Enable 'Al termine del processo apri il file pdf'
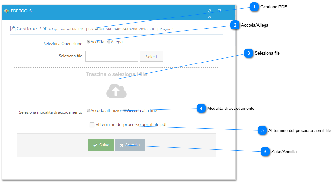 pyautogui.click(x=92, y=125)
